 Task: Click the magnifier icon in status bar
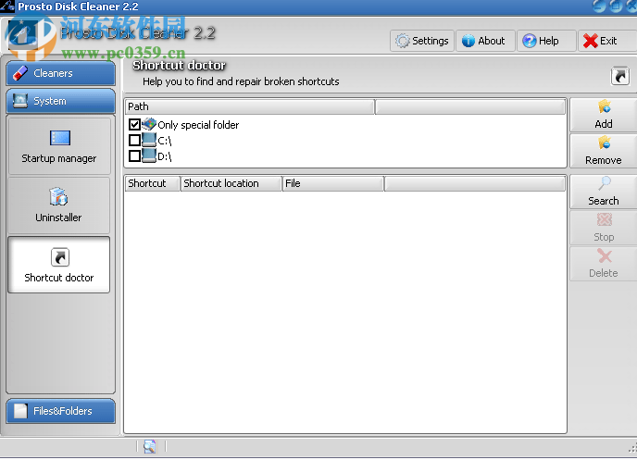pos(149,446)
